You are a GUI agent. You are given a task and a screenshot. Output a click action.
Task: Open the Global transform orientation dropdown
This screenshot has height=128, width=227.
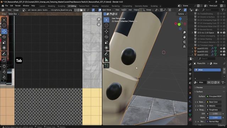[x=148, y=10]
